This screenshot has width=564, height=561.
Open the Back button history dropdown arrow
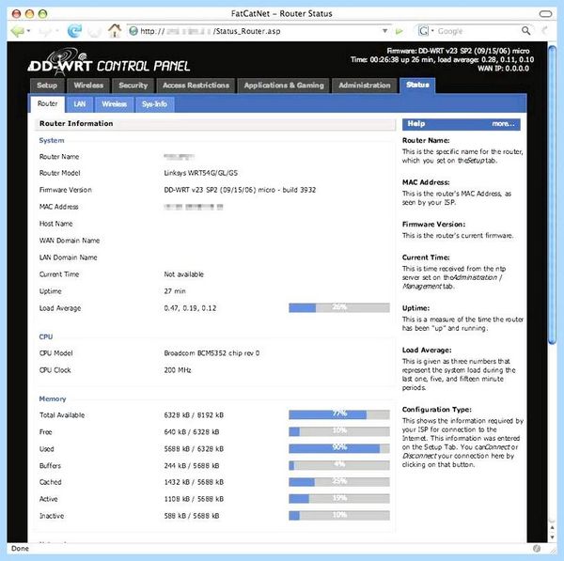tap(28, 31)
